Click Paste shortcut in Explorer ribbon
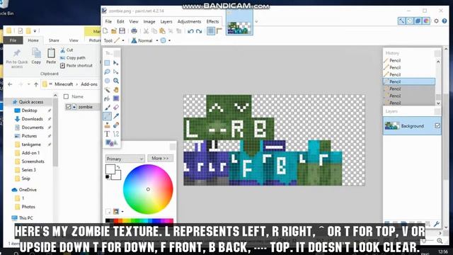453x255 pixels. pos(76,66)
